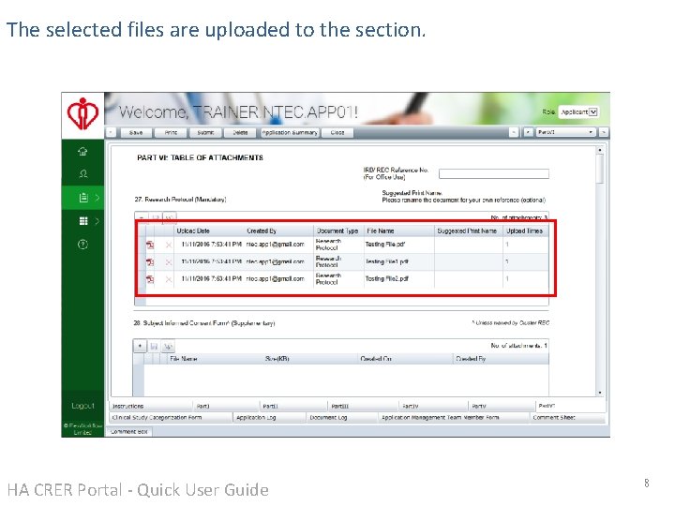Open the Application Summary button

click(290, 132)
